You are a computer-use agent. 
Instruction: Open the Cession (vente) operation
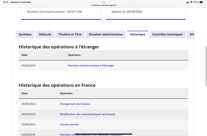69,124
